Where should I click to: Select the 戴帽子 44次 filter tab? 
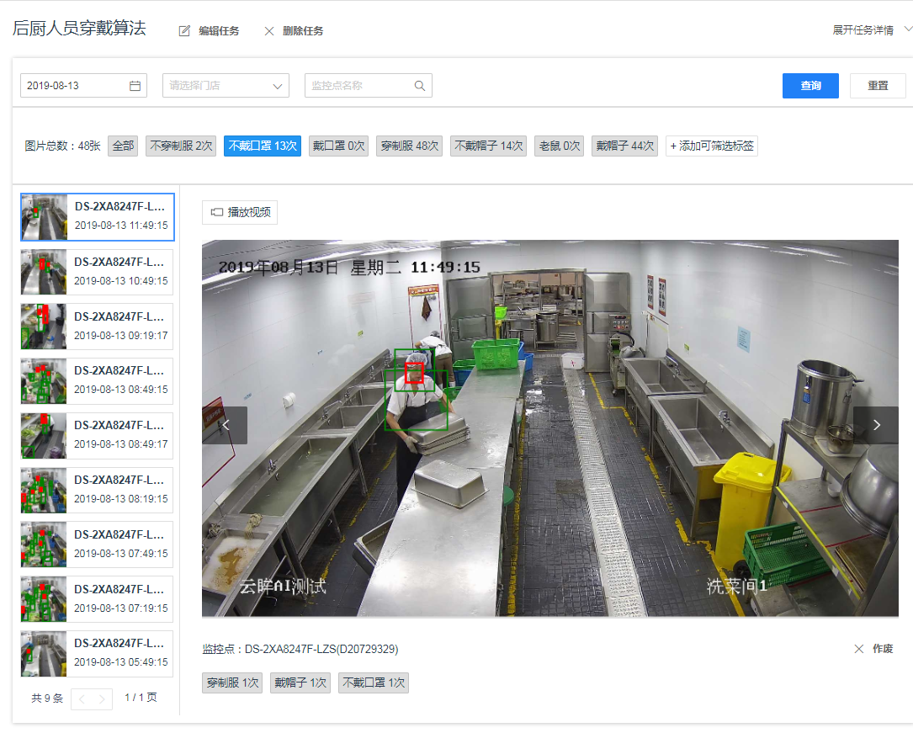(624, 145)
